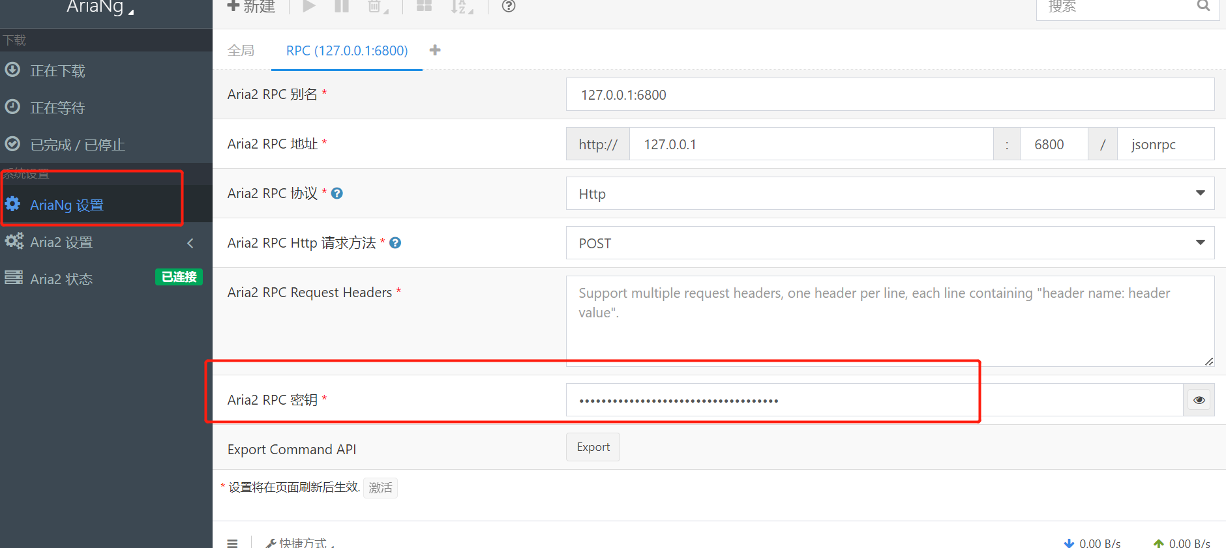
Task: Click the Downloading circle-arrow icon
Action: point(12,69)
